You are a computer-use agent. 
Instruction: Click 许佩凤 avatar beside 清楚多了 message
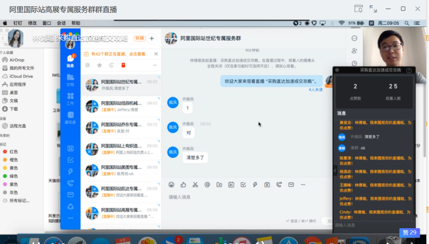pyautogui.click(x=173, y=152)
